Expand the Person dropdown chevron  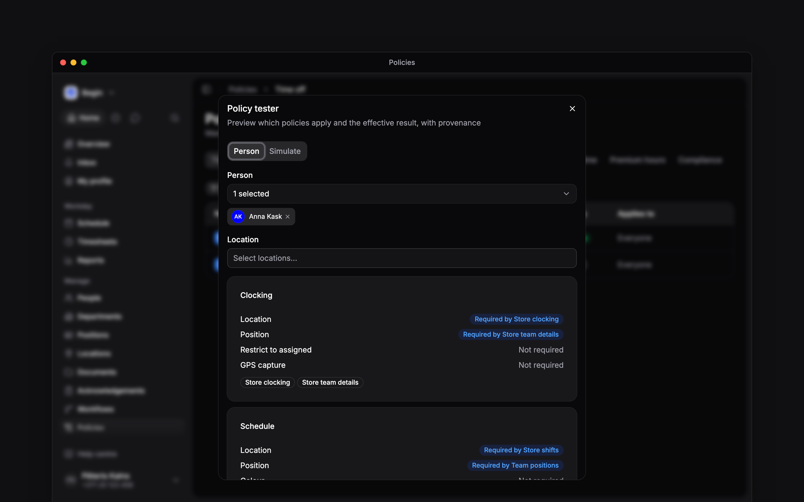(x=566, y=193)
